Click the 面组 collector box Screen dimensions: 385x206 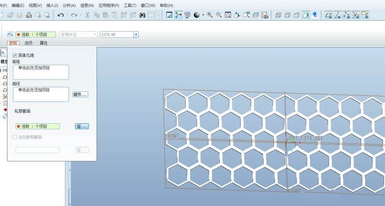(41, 72)
